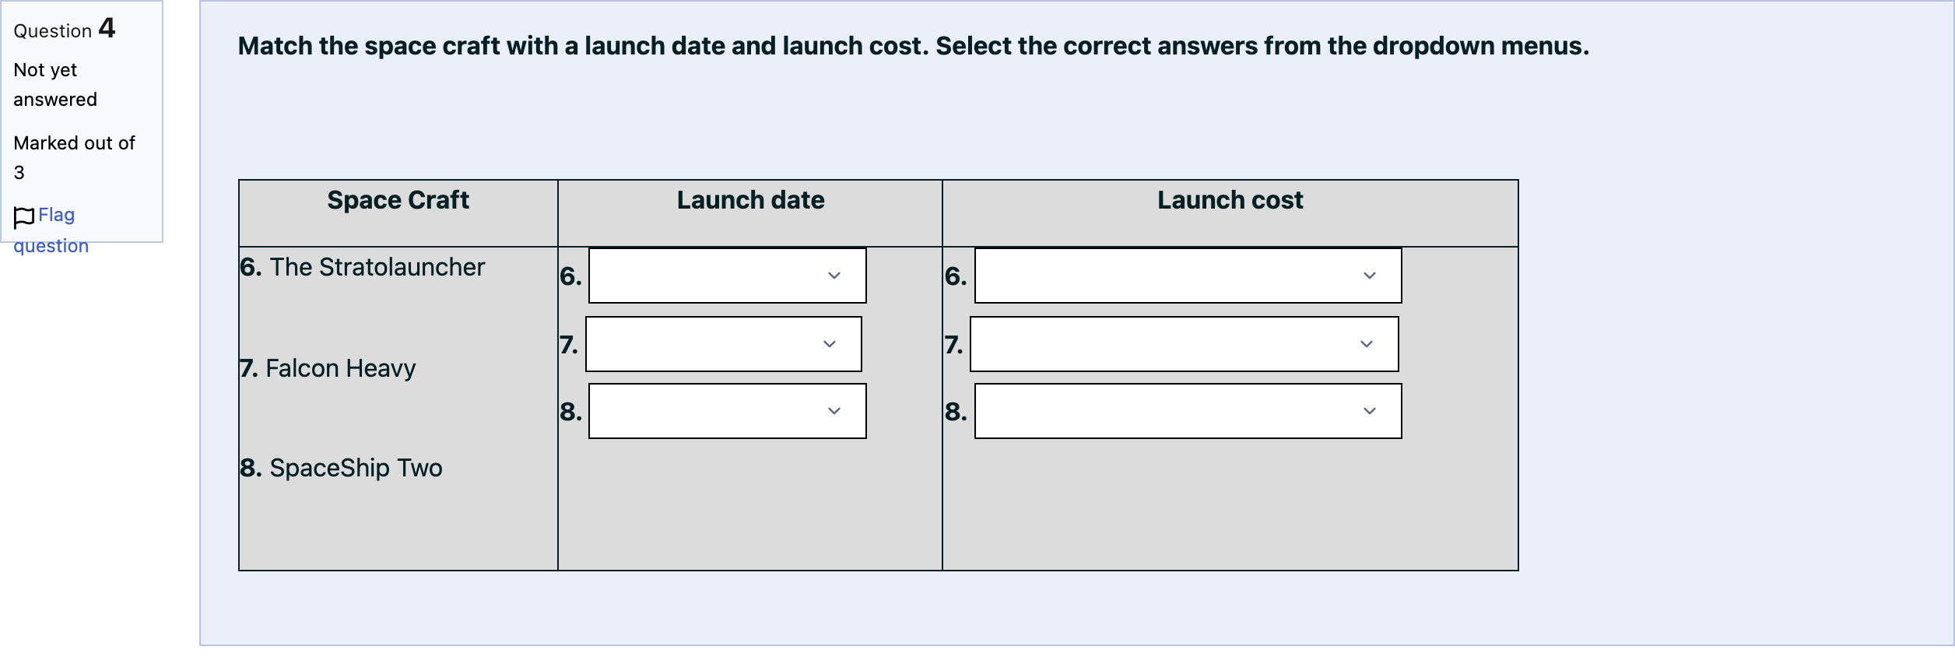Click the bold 6. label in Launch date column
Screen dimensions: 1955x671
pos(570,276)
